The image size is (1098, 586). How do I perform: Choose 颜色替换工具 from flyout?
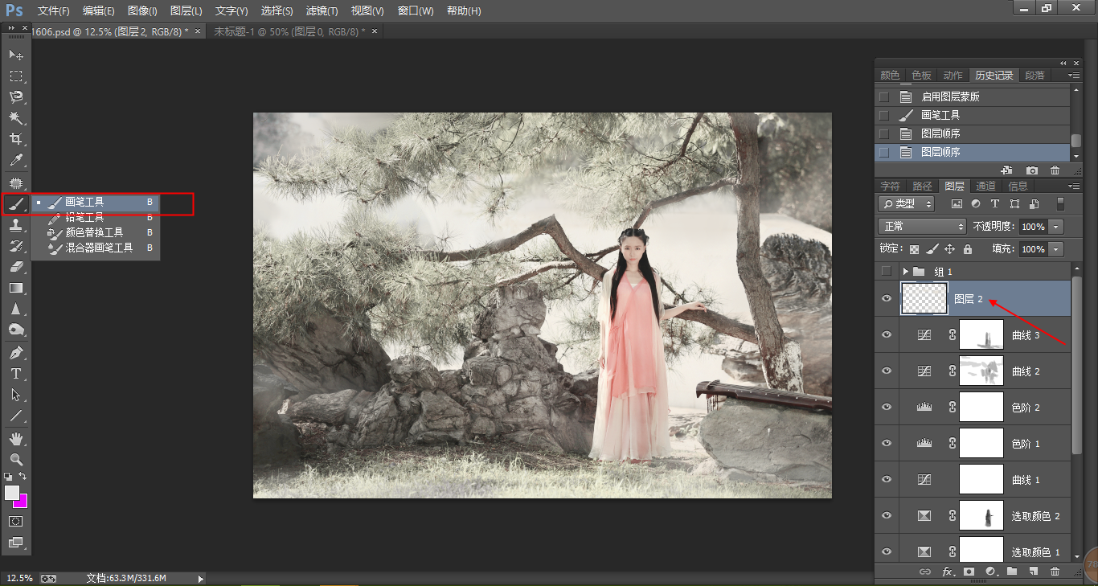94,233
